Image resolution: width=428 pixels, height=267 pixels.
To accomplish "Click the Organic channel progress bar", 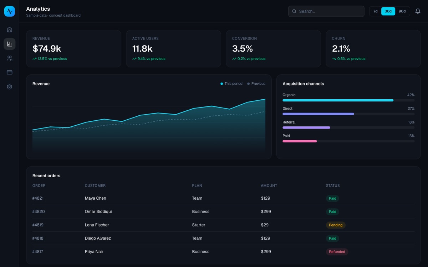I will (348, 100).
